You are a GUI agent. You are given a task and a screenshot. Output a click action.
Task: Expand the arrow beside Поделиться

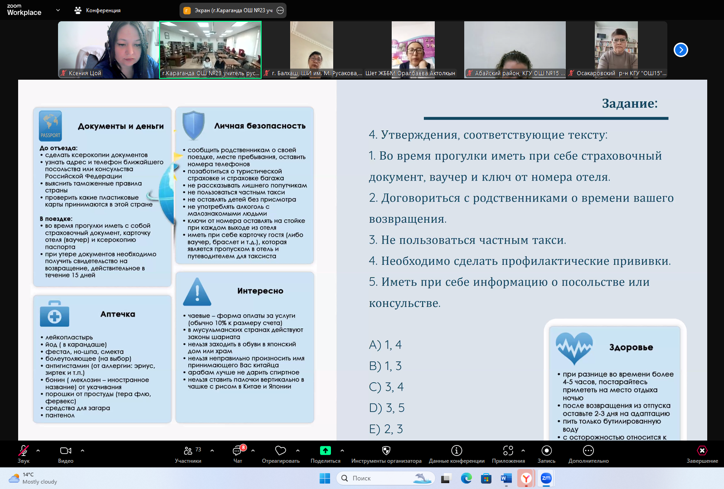click(x=342, y=451)
